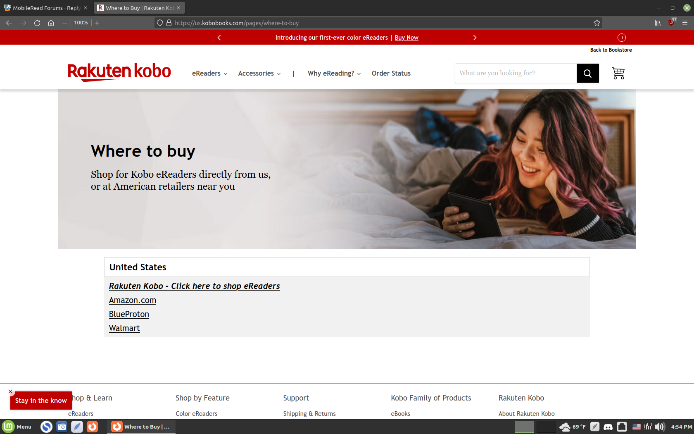The width and height of the screenshot is (694, 434).
Task: Switch to the first workspace
Action: click(x=524, y=427)
